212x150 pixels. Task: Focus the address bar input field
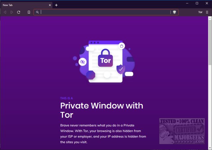[105, 12]
